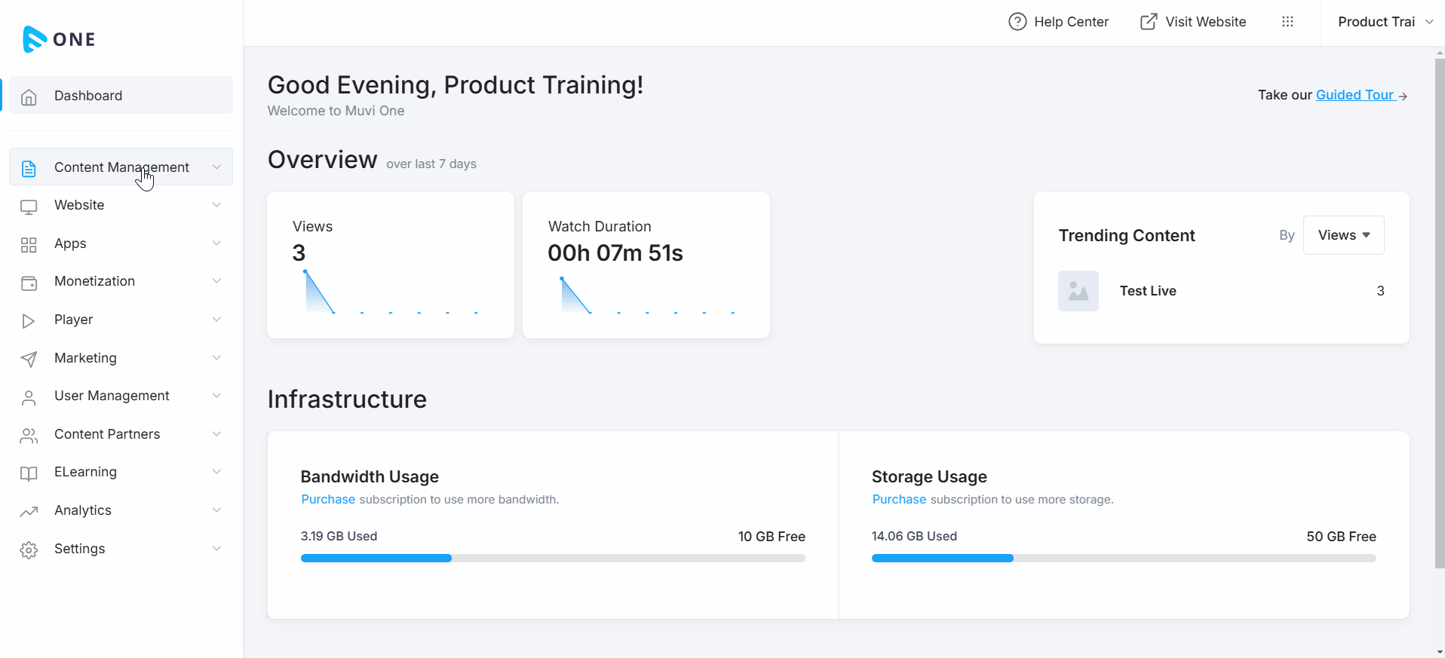This screenshot has width=1445, height=658.
Task: Open the Product Training account dropdown
Action: point(1385,22)
